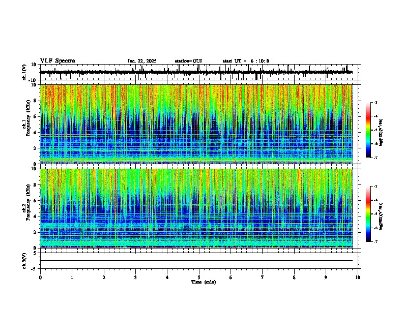Click the ch.1 spectrogram plot area
Viewport: 403px width, 311px height.
pos(196,124)
